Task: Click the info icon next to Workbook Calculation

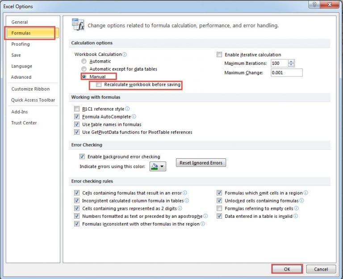Action: pyautogui.click(x=125, y=54)
